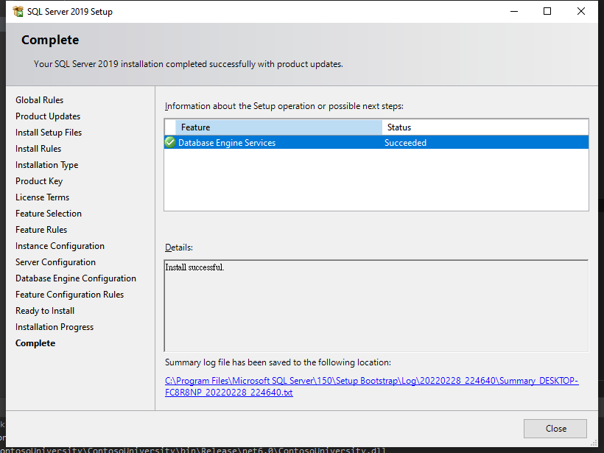
Task: Minimize the SQL Server 2019 Setup window
Action: click(513, 12)
